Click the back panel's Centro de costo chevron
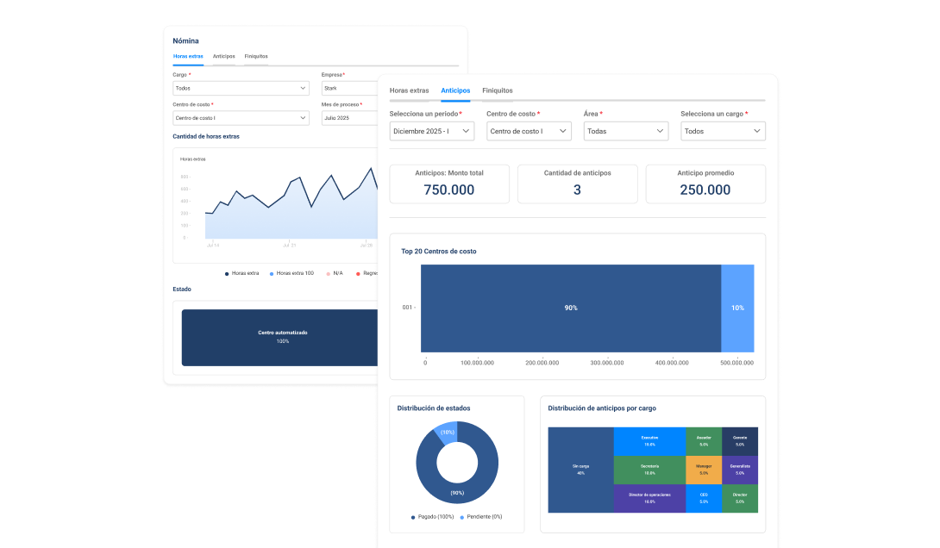 click(303, 118)
